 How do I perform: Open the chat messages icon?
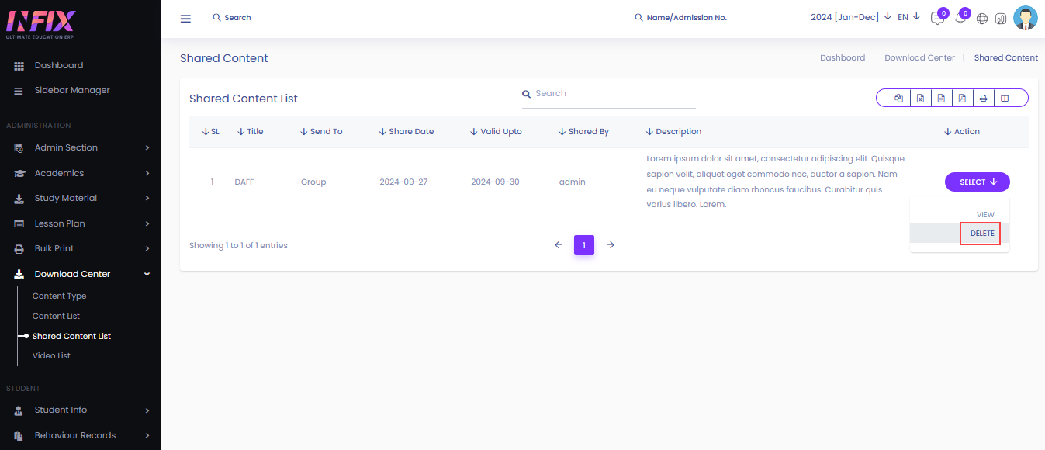937,19
